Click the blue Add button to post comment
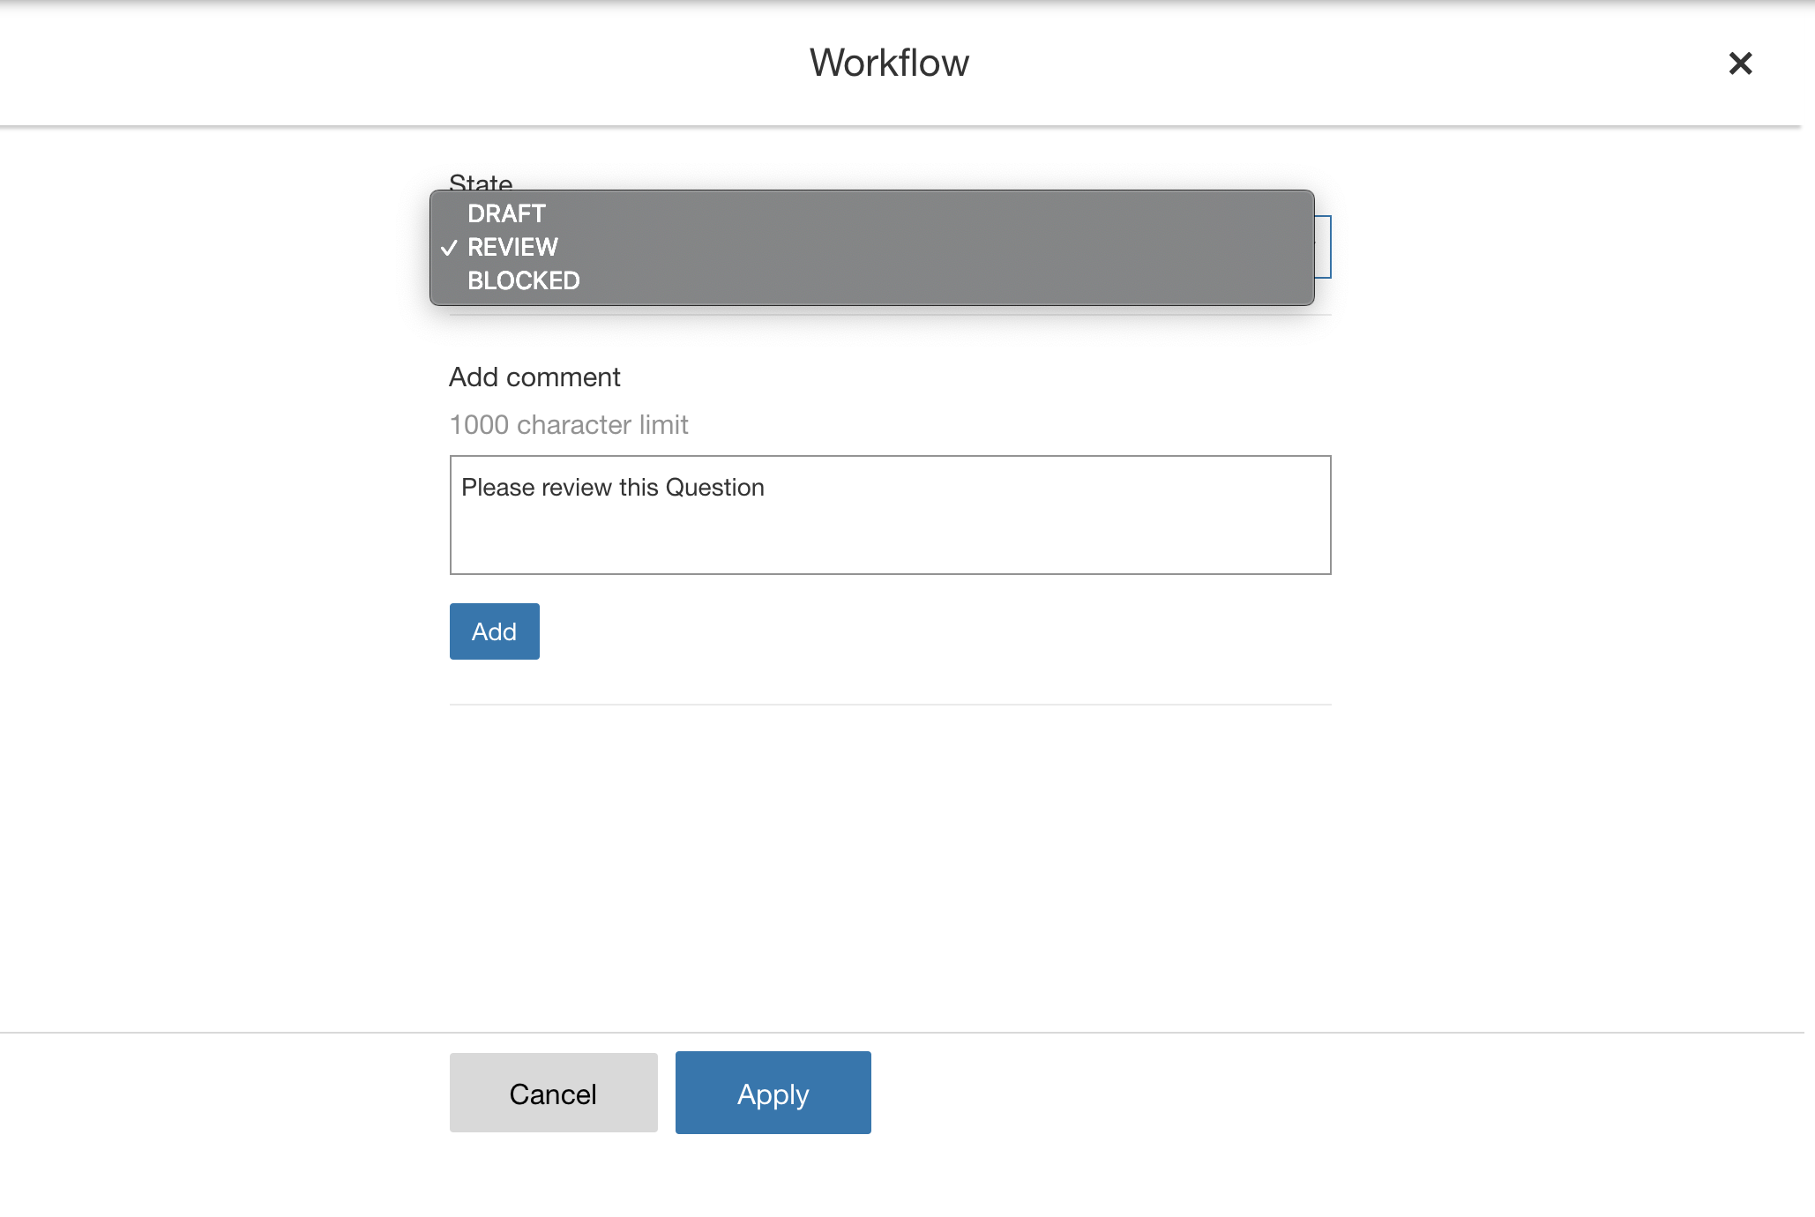1815x1217 pixels. click(494, 631)
